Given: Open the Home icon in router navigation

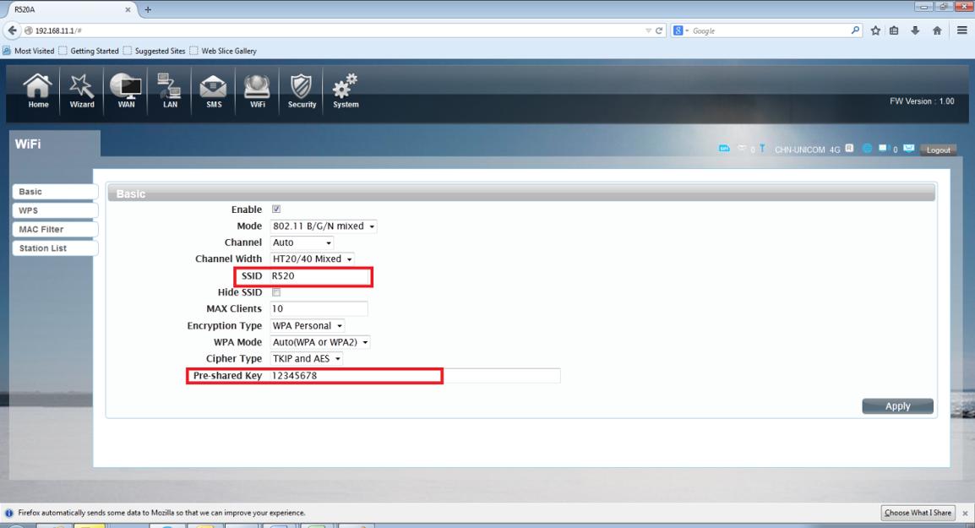Looking at the screenshot, I should pos(38,90).
